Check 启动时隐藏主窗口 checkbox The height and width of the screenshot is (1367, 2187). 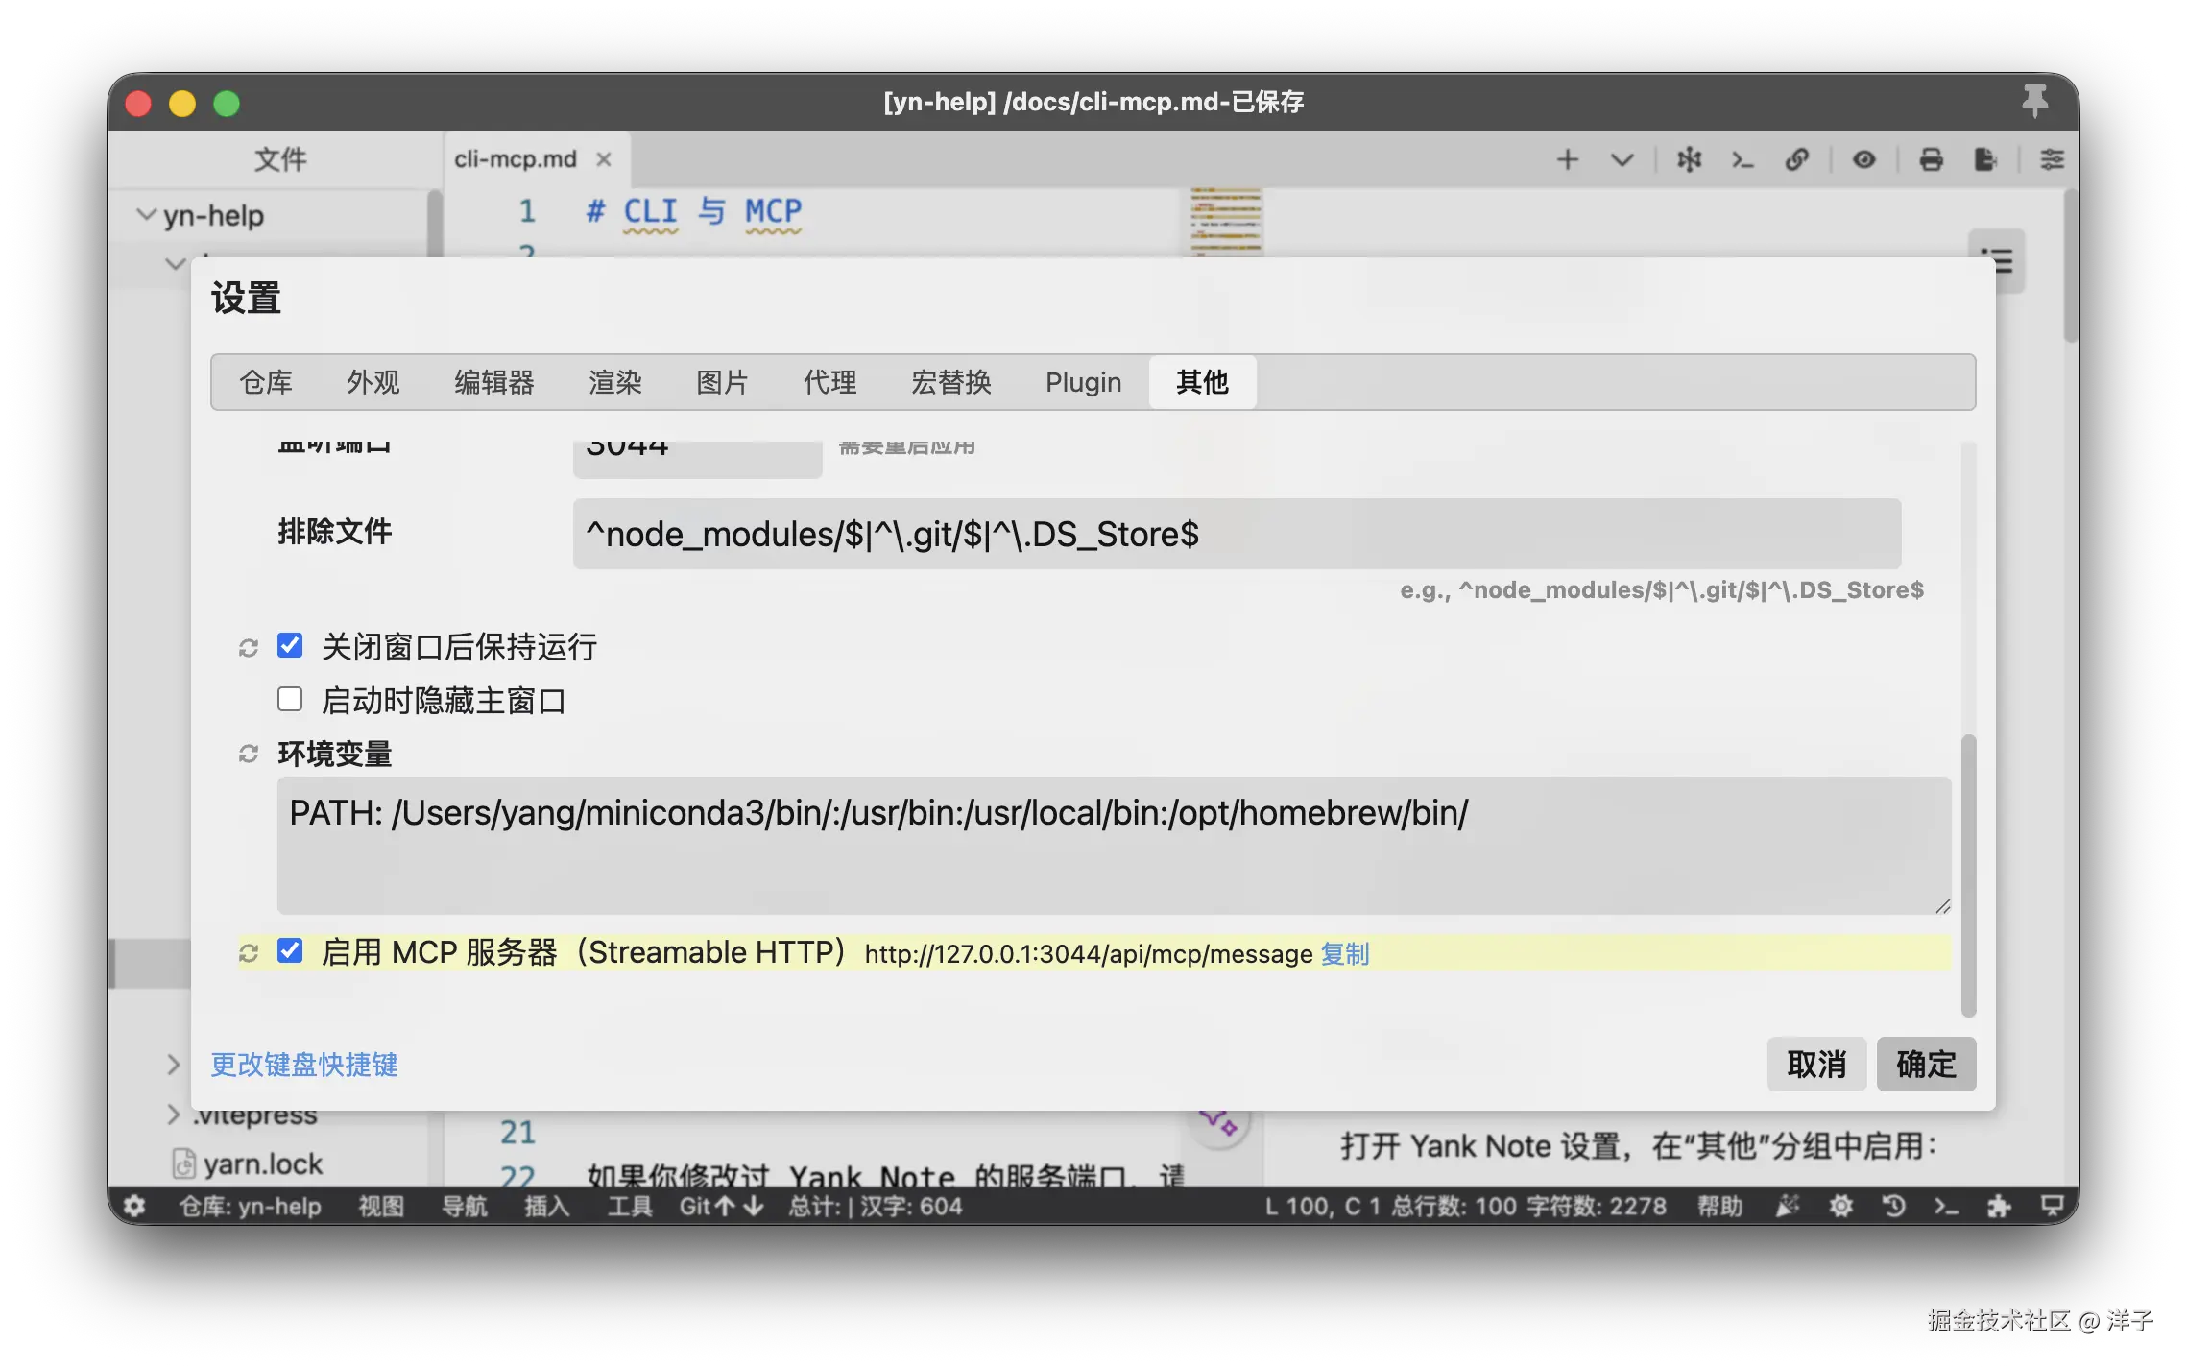pyautogui.click(x=290, y=699)
